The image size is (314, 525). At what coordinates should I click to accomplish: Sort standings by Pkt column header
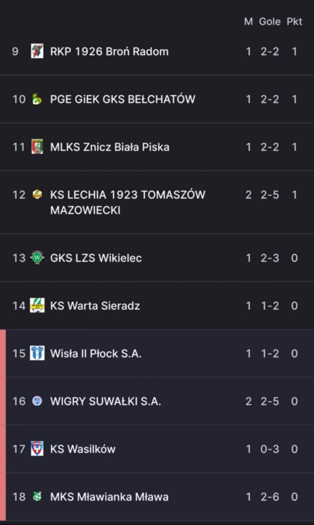point(294,22)
